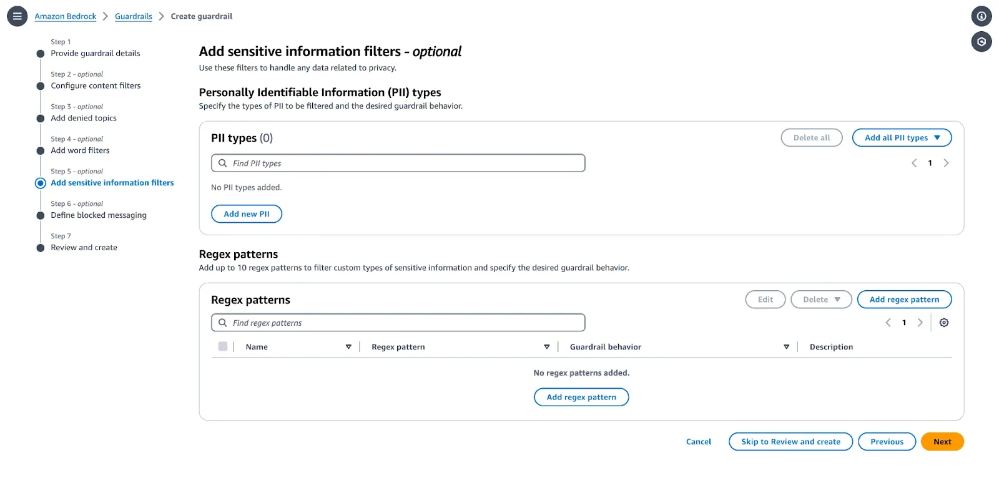Focus the Find PII types search field
The image size is (999, 493).
(398, 163)
